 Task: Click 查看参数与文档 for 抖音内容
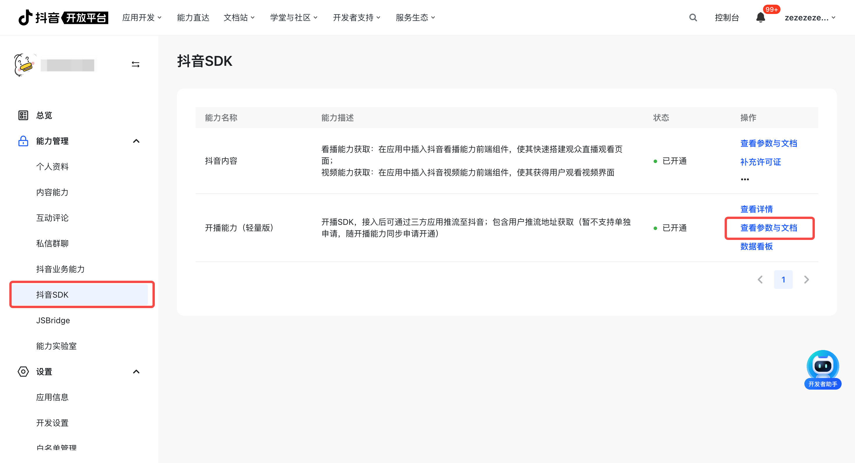tap(768, 144)
